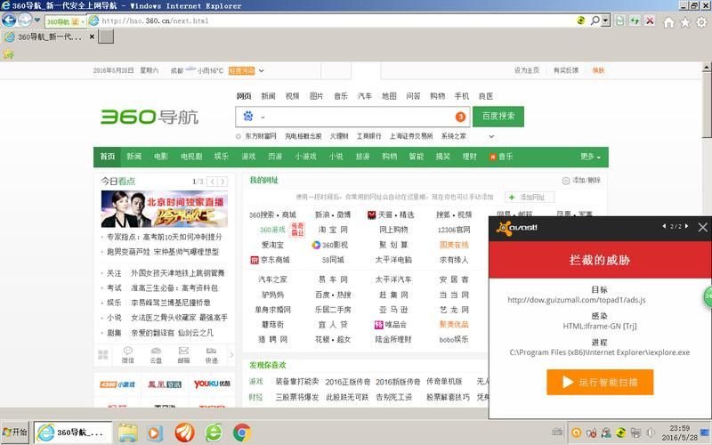Open the Windows 开始 start button
712x445 pixels.
[14, 432]
